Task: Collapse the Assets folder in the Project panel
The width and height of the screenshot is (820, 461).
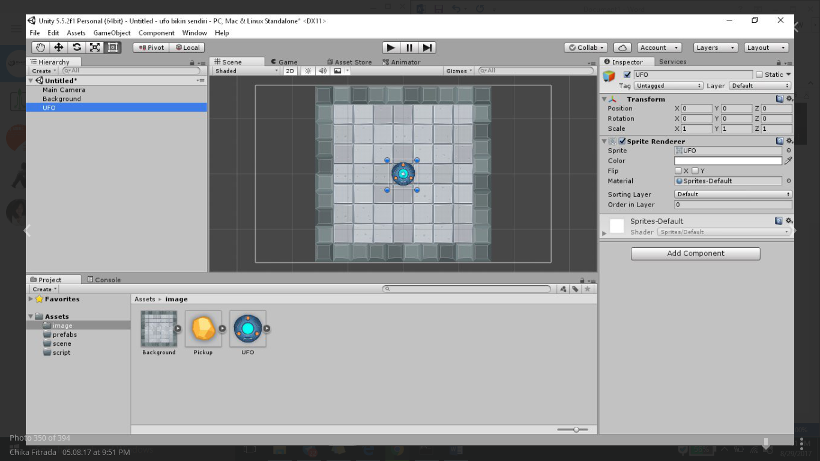Action: click(30, 316)
